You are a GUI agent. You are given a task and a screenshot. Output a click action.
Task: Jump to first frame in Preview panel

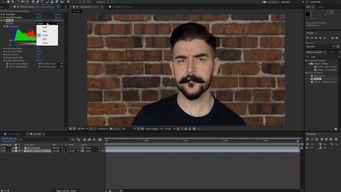coord(307,38)
